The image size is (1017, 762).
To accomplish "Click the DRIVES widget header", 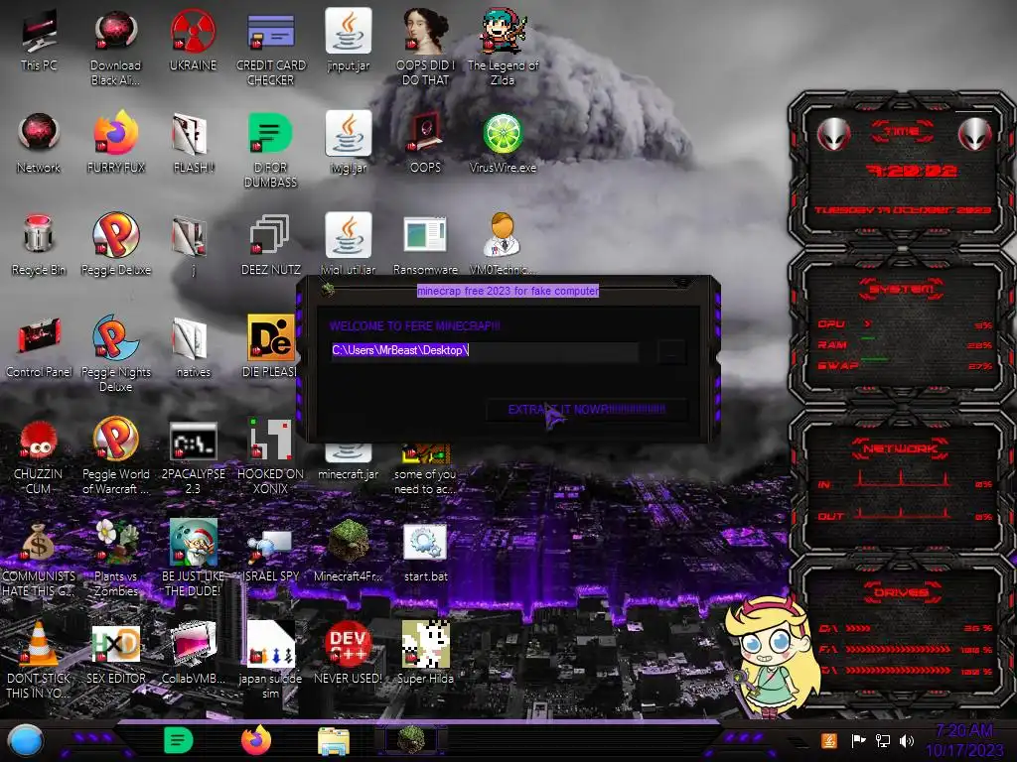I will pyautogui.click(x=901, y=592).
